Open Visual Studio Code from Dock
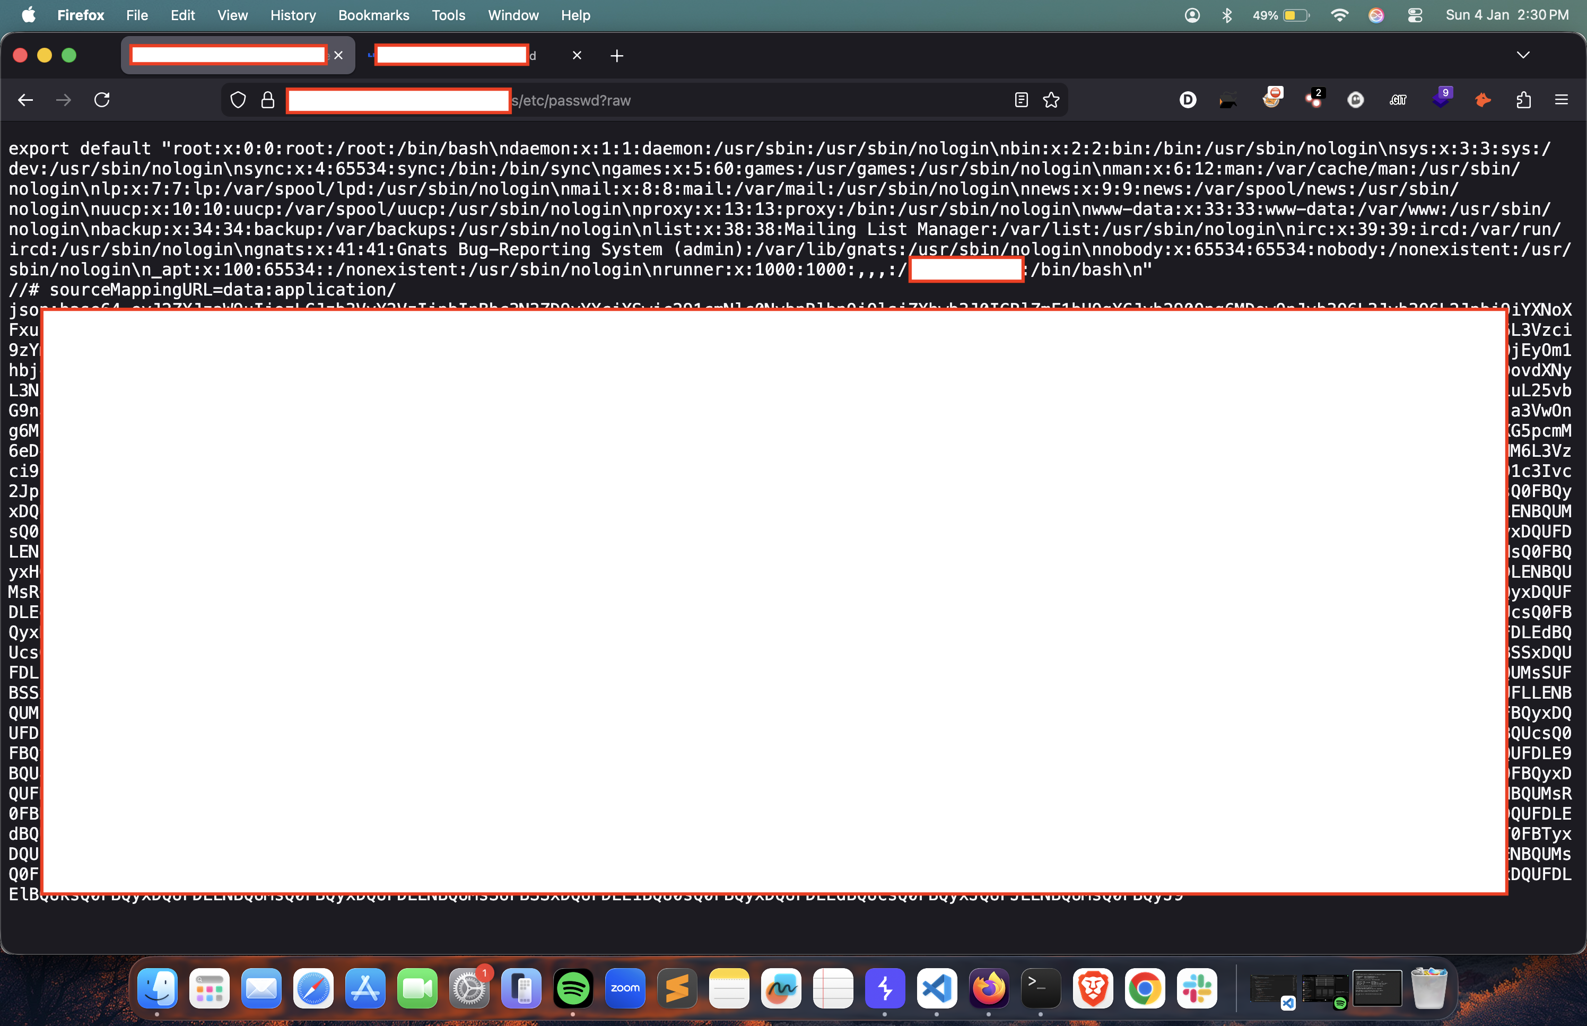Screen dimensions: 1587x1026 (936, 988)
